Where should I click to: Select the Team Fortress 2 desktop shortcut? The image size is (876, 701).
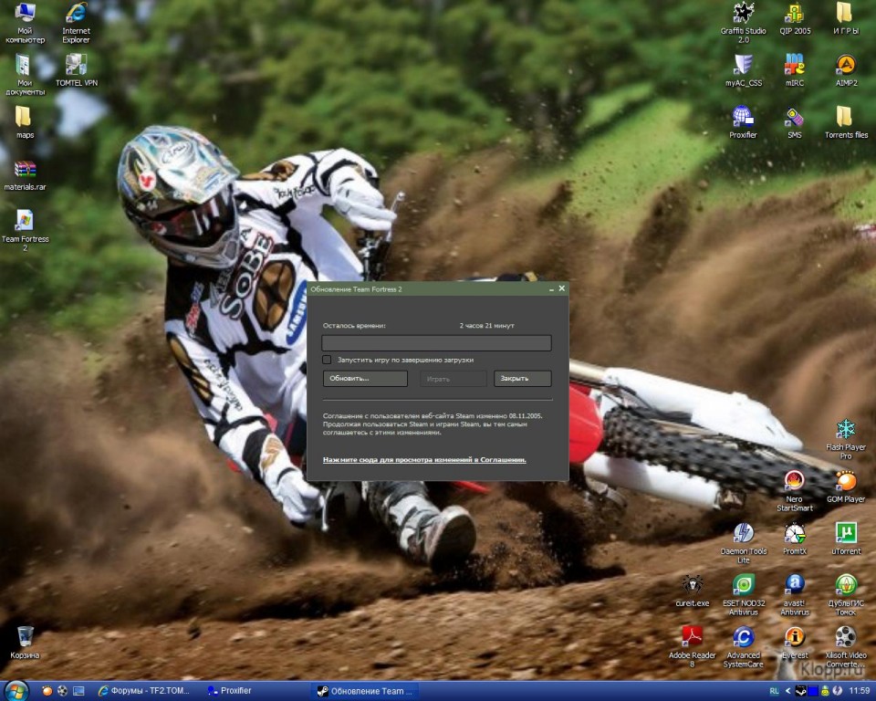(x=25, y=221)
